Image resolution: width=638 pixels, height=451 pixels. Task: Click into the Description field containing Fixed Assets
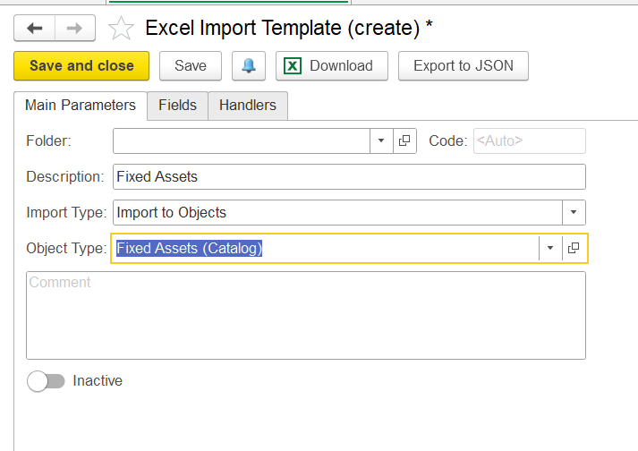[x=349, y=176]
